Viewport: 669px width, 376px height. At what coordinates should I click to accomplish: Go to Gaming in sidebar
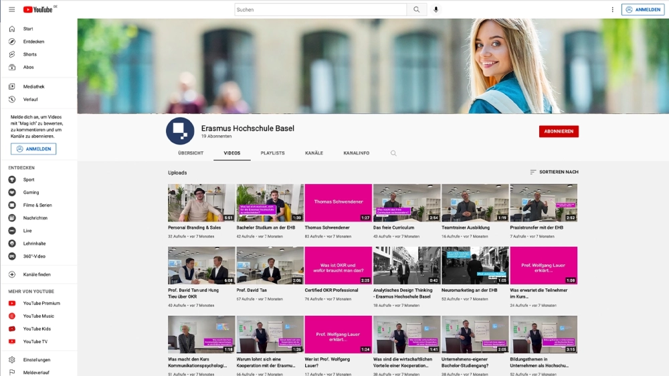point(31,193)
